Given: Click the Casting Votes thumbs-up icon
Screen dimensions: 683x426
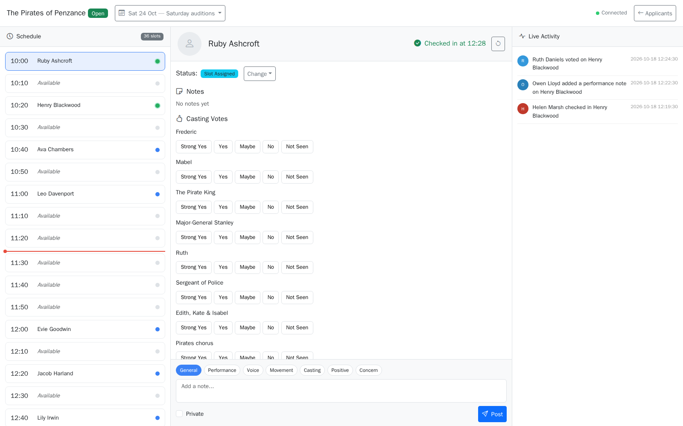Looking at the screenshot, I should tap(179, 118).
